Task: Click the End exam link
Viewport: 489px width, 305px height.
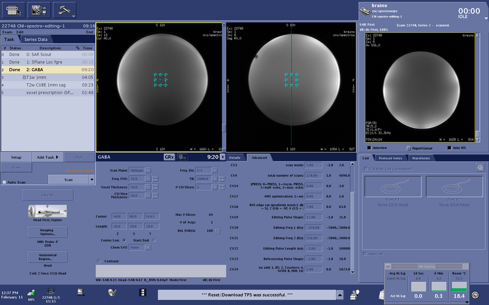Action: 89,32
